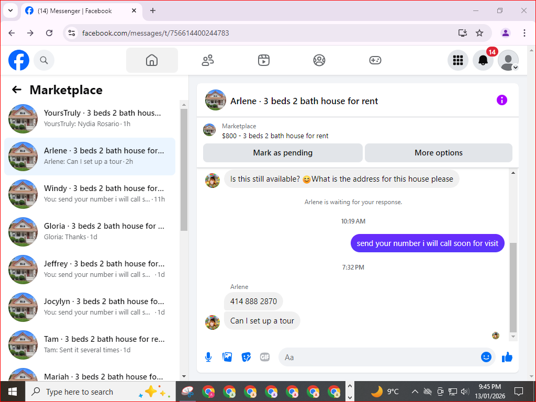The width and height of the screenshot is (536, 402).
Task: Click chat scrollbar up arrow
Action: [513, 173]
